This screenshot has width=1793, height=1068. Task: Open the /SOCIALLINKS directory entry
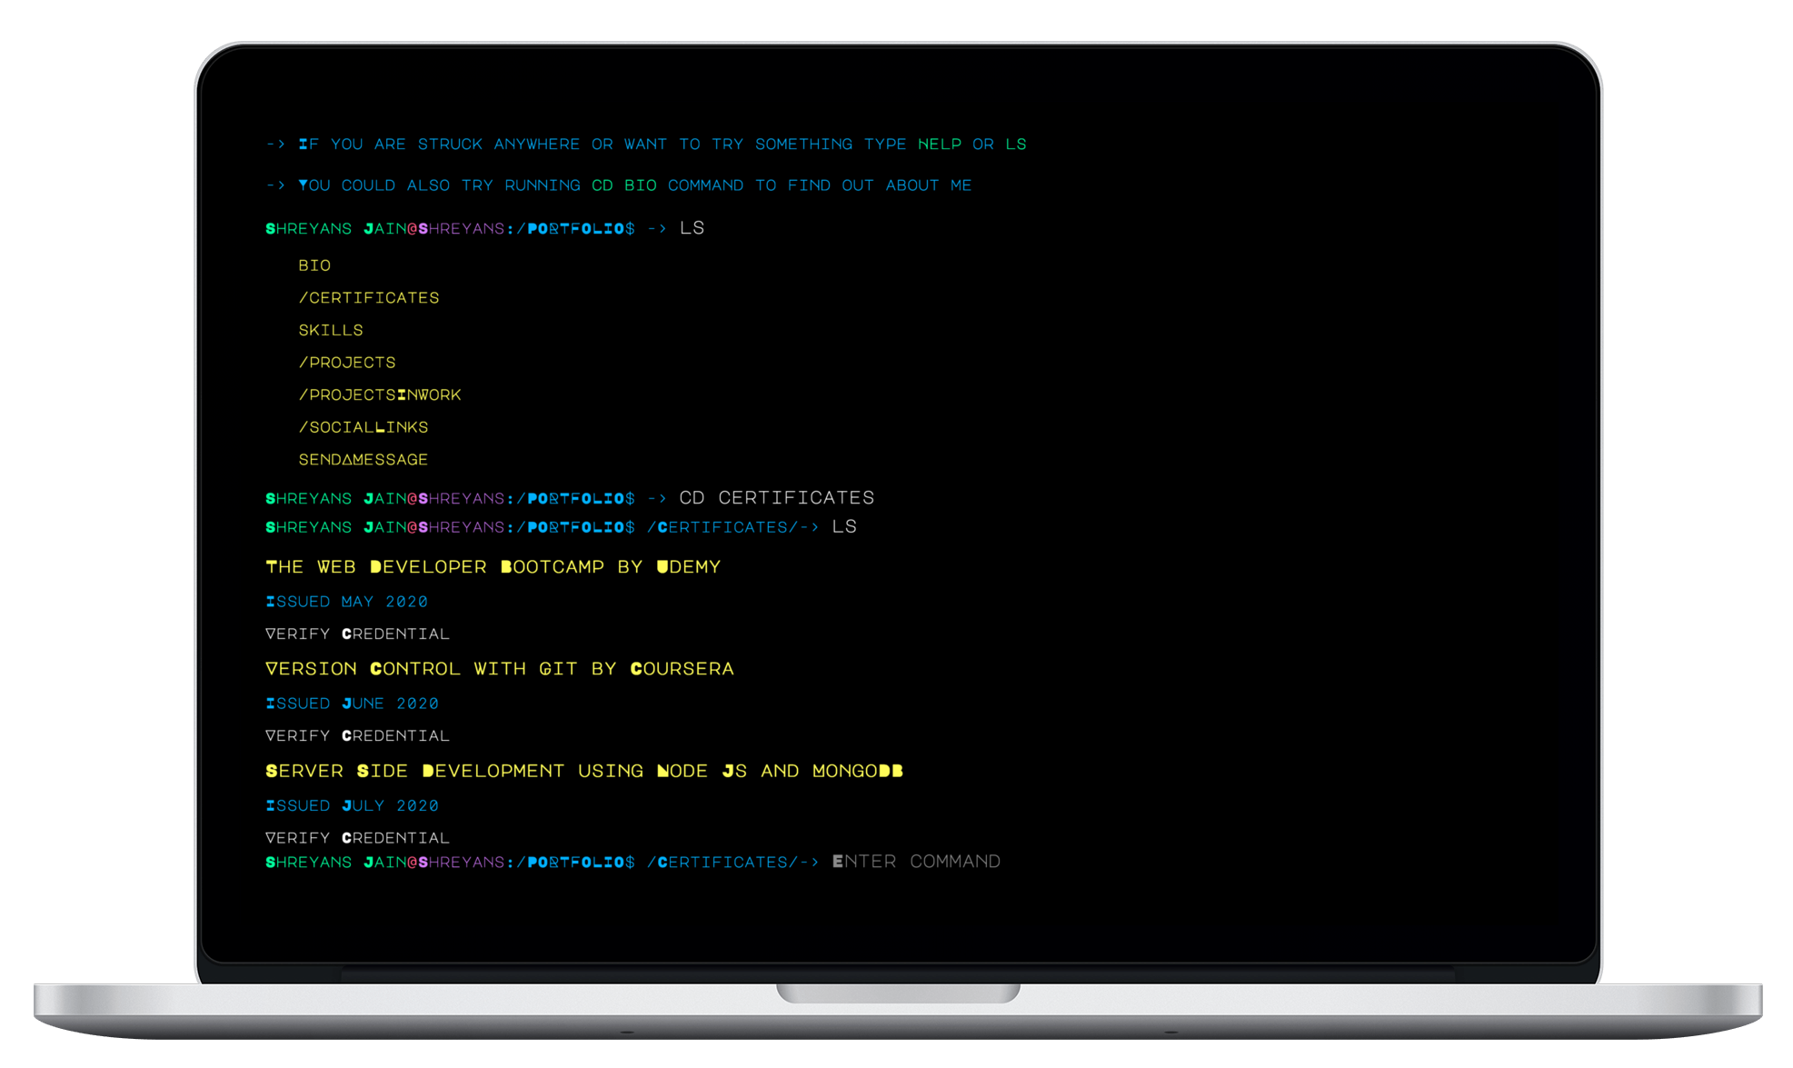click(363, 427)
